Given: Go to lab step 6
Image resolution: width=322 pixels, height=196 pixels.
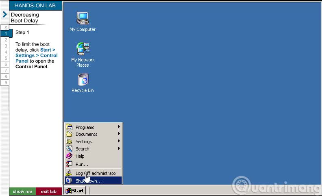Looking at the screenshot, I should [x=6, y=64].
